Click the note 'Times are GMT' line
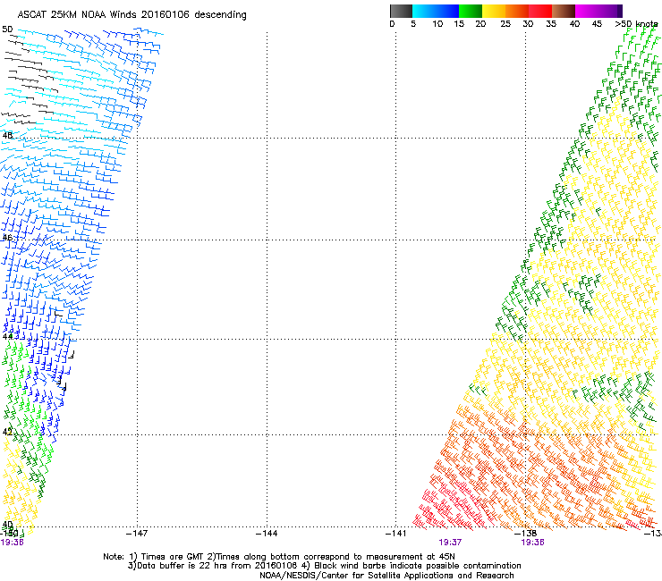The width and height of the screenshot is (662, 581). pos(278,557)
